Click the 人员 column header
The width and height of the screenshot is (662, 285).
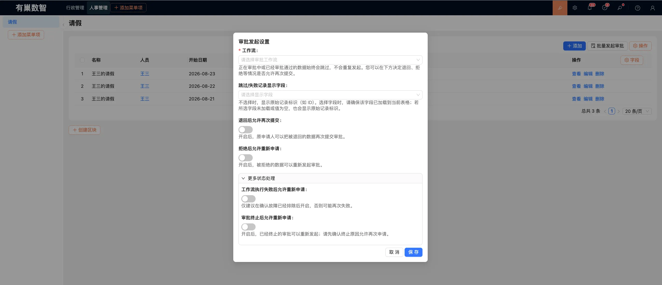coord(145,60)
